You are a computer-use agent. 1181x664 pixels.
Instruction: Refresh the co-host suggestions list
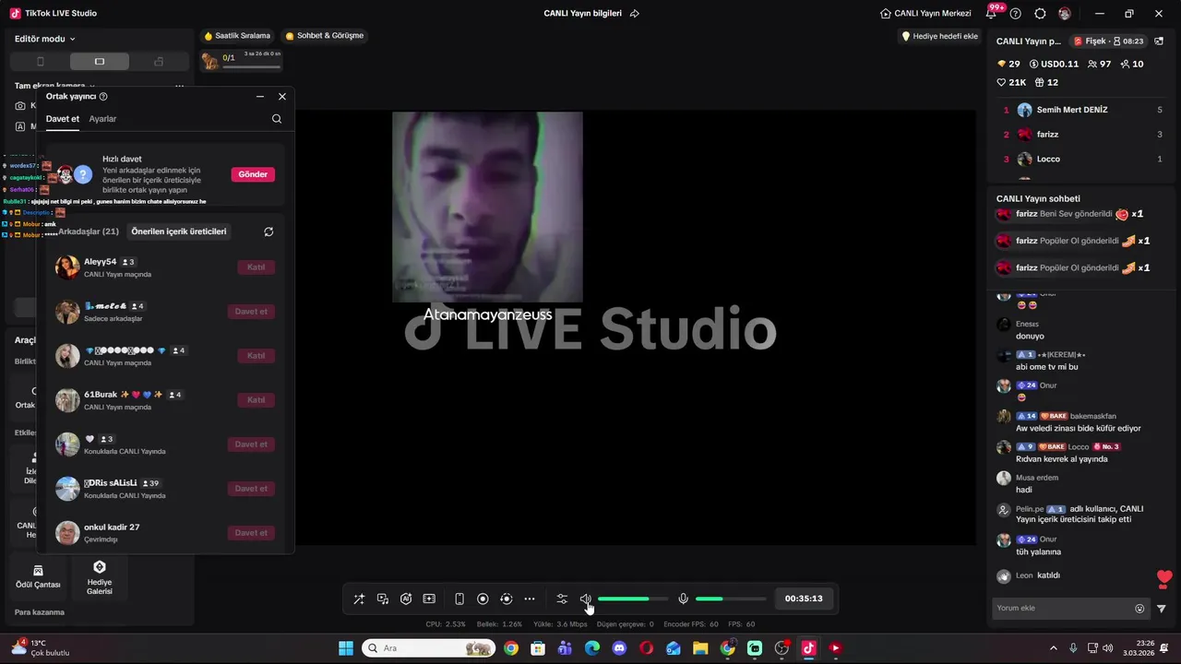pos(268,231)
